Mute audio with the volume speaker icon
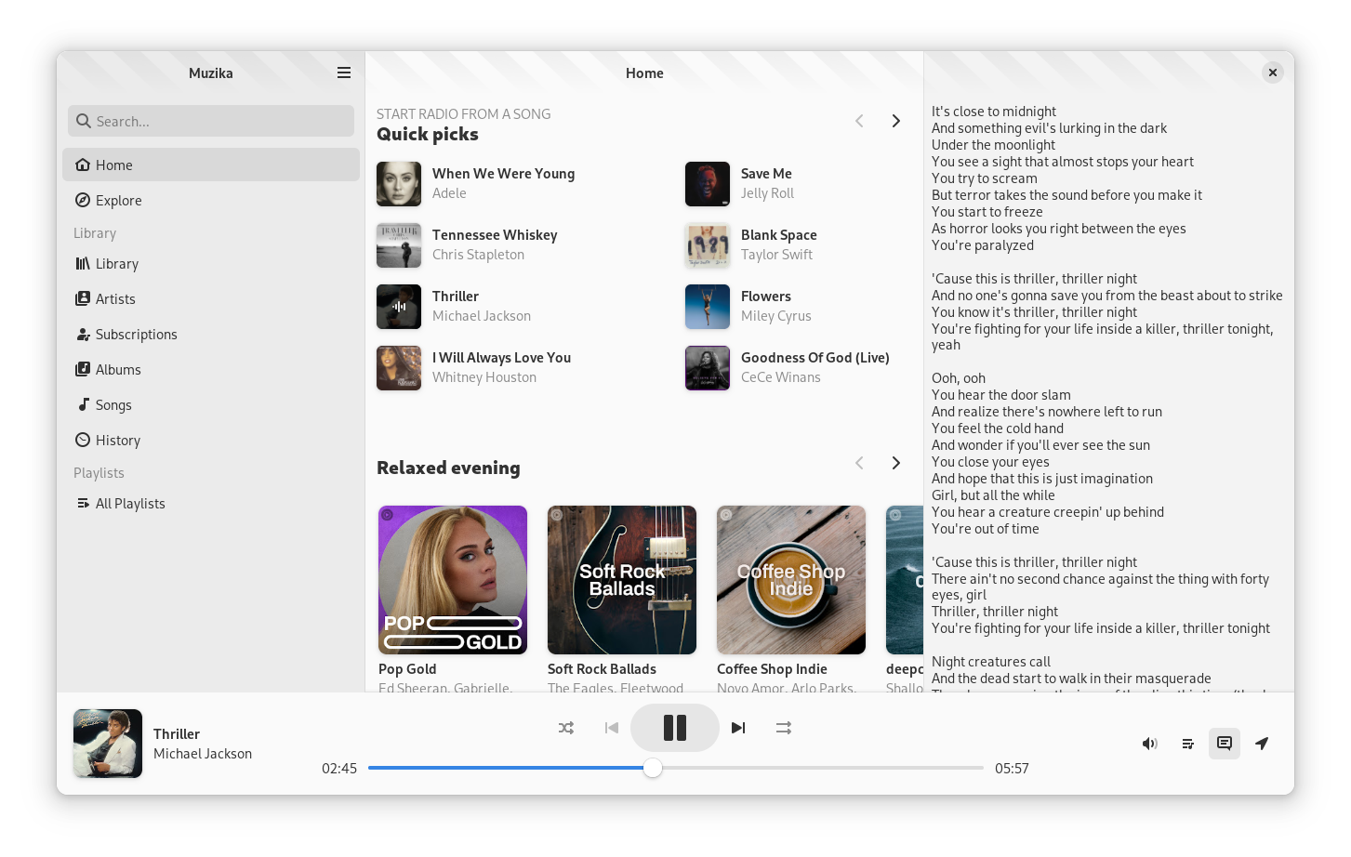This screenshot has width=1351, height=857. [1150, 743]
